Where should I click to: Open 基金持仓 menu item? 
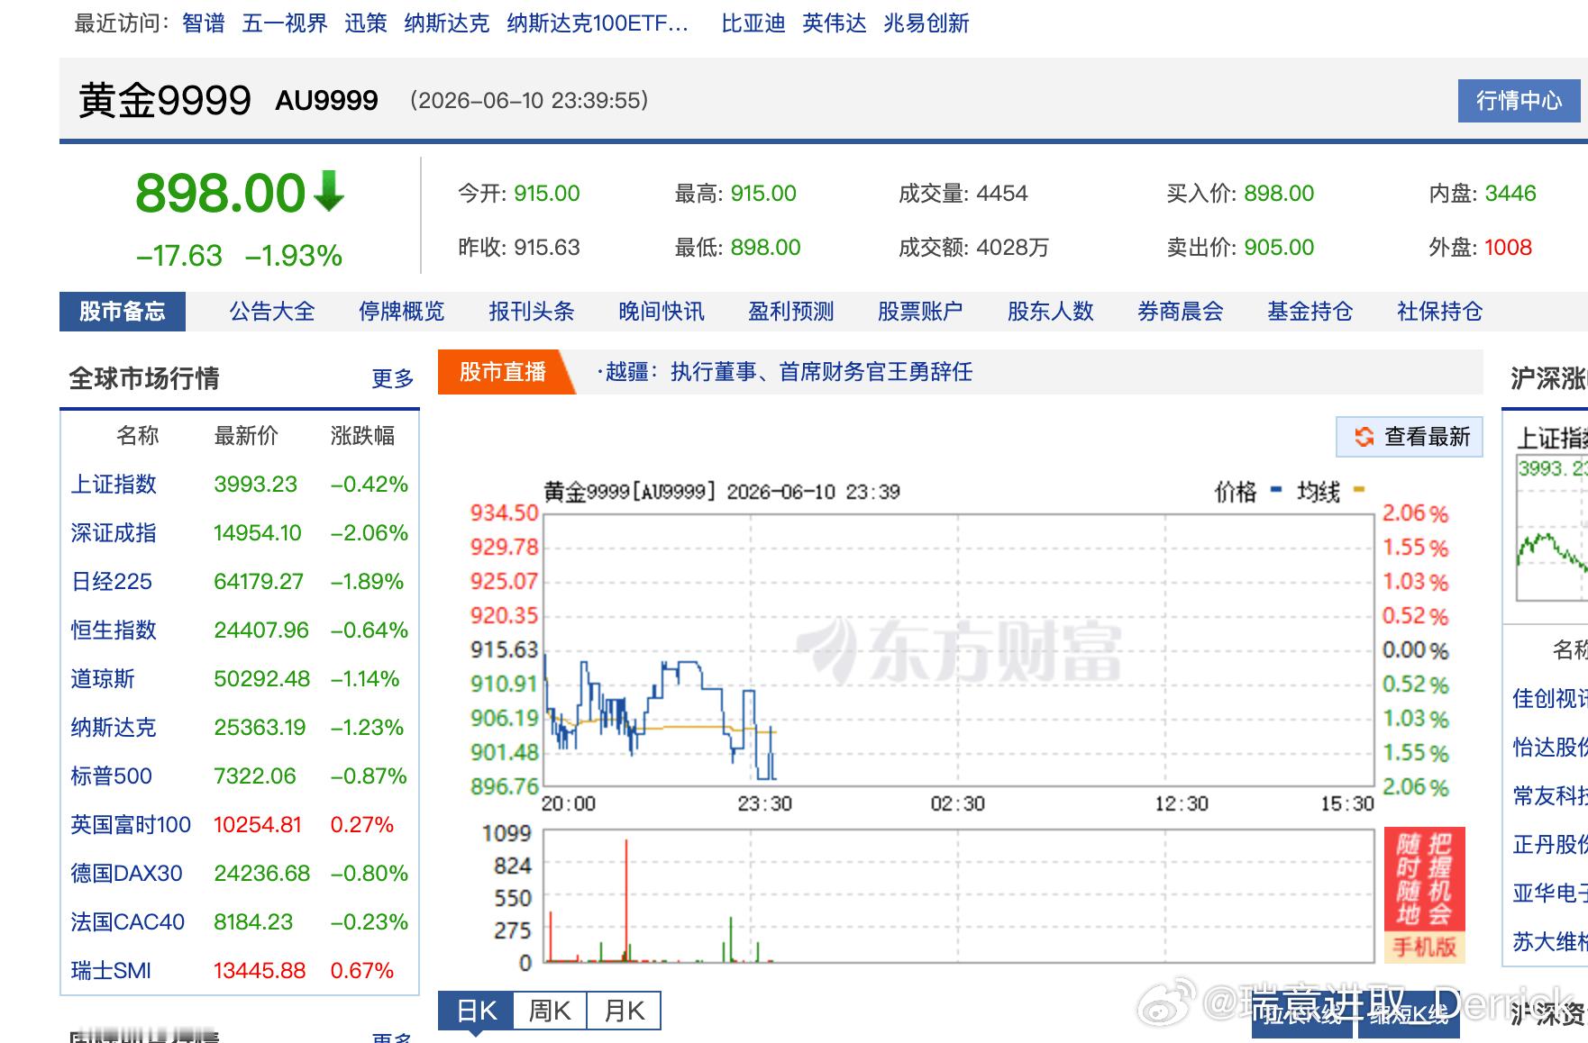[x=1310, y=312]
